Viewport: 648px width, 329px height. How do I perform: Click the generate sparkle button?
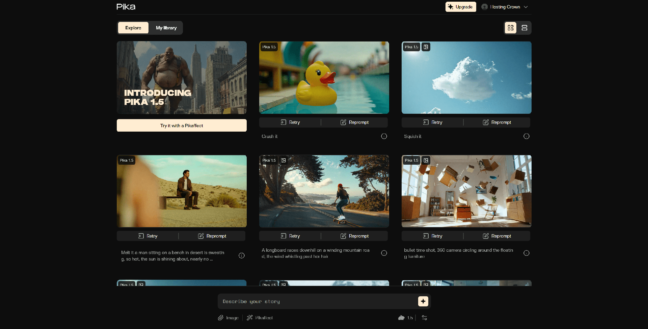pos(423,301)
